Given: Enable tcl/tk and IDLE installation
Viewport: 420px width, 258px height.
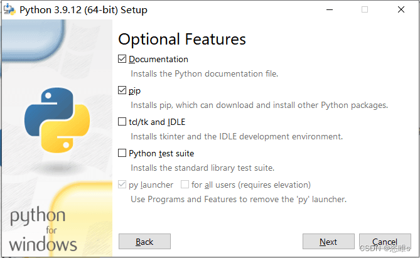Looking at the screenshot, I should 122,122.
